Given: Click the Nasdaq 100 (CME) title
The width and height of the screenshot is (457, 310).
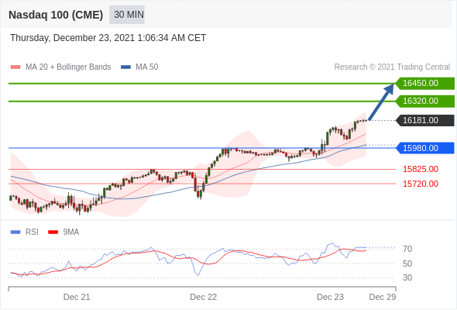Looking at the screenshot, I should pos(56,15).
